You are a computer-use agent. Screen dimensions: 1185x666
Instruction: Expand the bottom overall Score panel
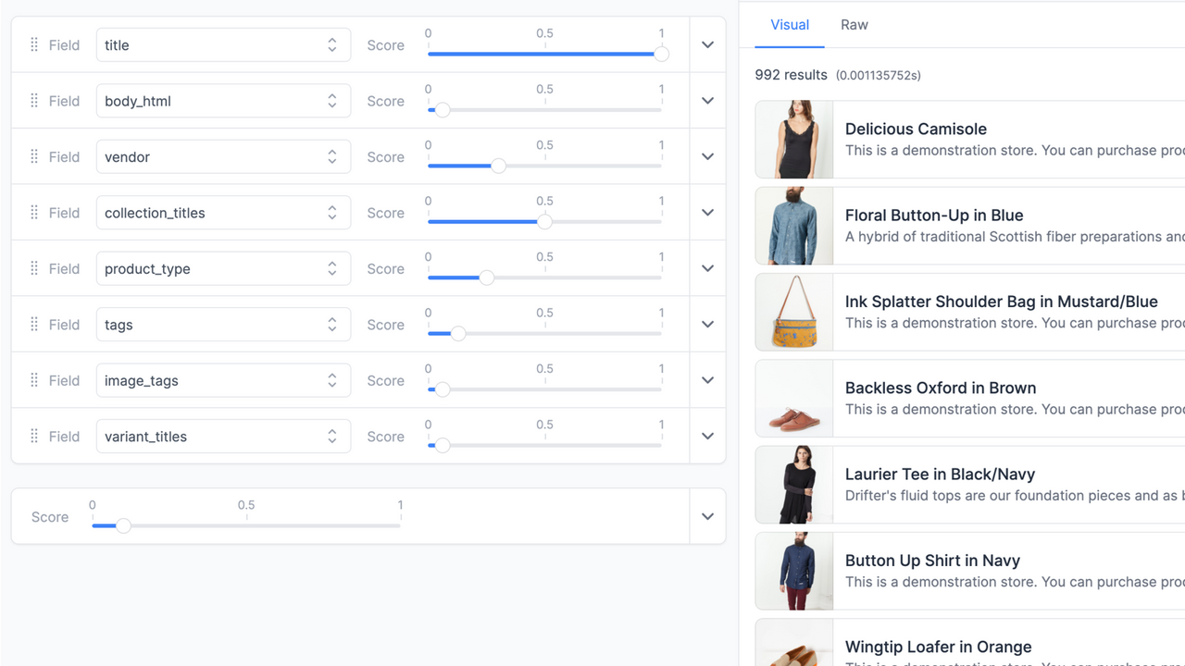[x=706, y=516]
